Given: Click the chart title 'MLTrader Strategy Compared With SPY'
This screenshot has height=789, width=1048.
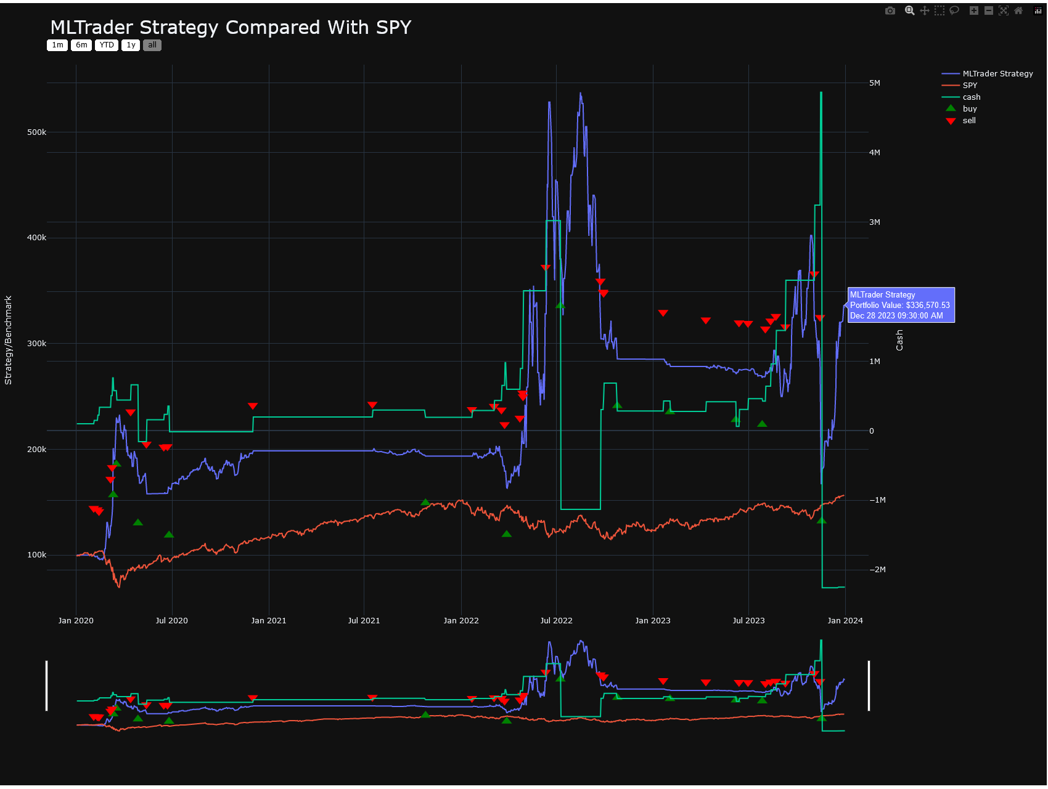Looking at the screenshot, I should (231, 27).
